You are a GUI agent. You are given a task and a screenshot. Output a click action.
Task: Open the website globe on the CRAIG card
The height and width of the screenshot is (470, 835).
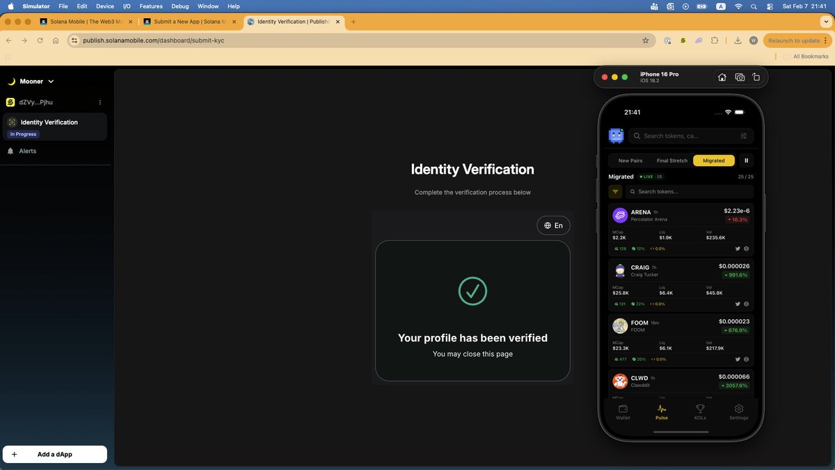click(x=747, y=304)
